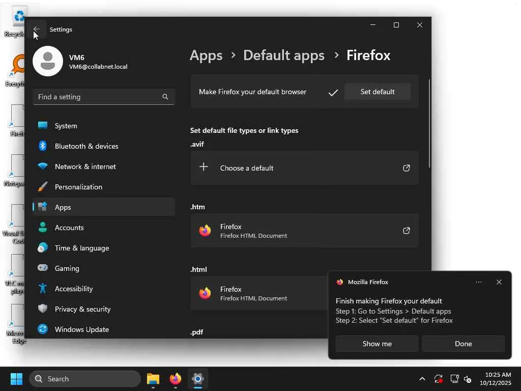Dismiss the Mozilla Firefox notification
The image size is (521, 391).
(x=499, y=282)
